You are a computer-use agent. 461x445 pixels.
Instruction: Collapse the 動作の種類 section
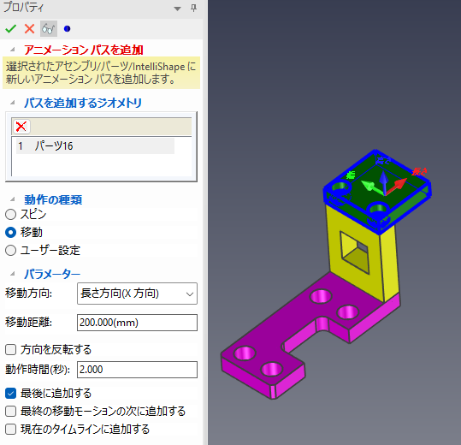point(13,199)
